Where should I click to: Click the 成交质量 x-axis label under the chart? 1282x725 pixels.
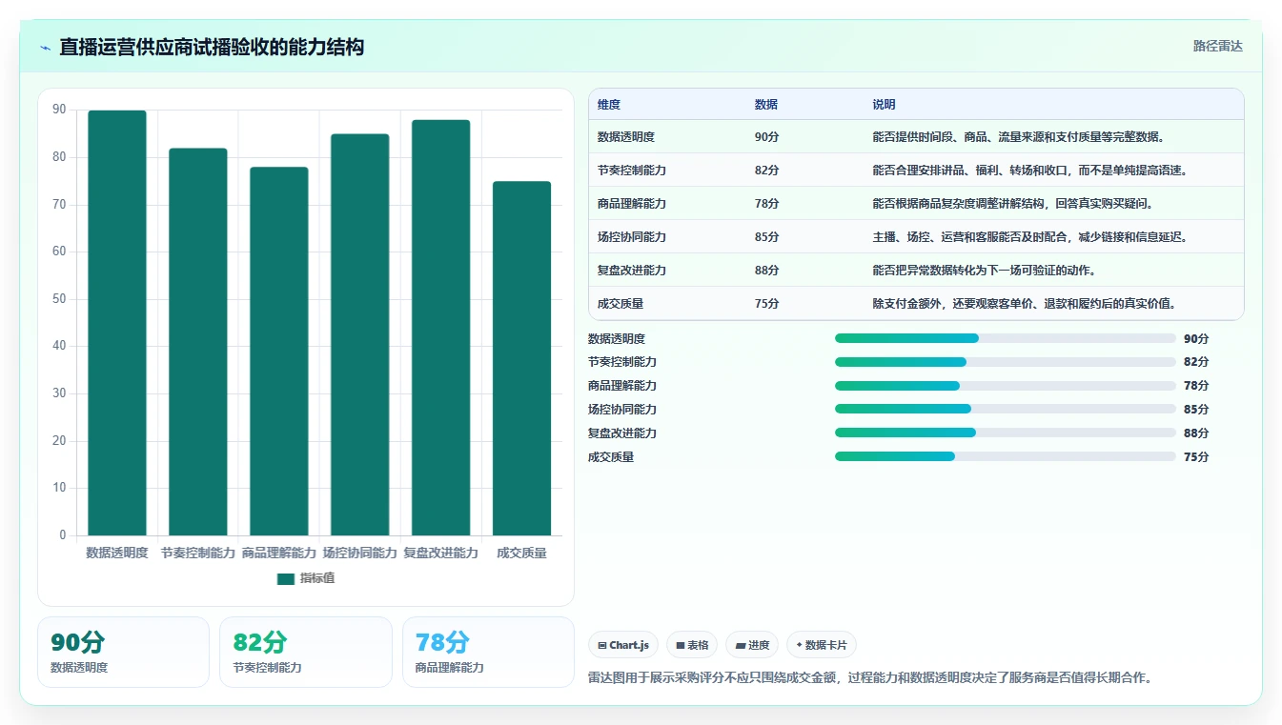point(522,553)
